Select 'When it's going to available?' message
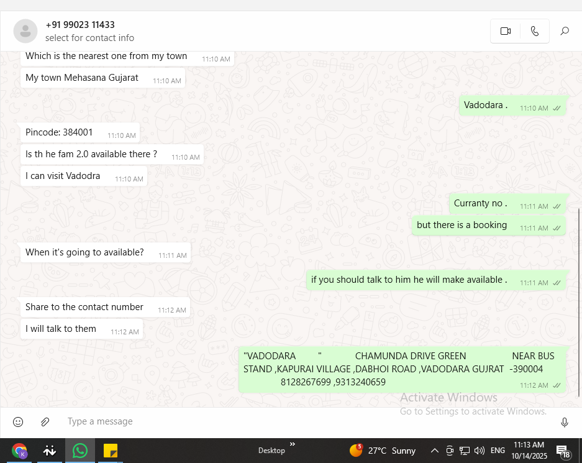The image size is (582, 463). pos(106,253)
